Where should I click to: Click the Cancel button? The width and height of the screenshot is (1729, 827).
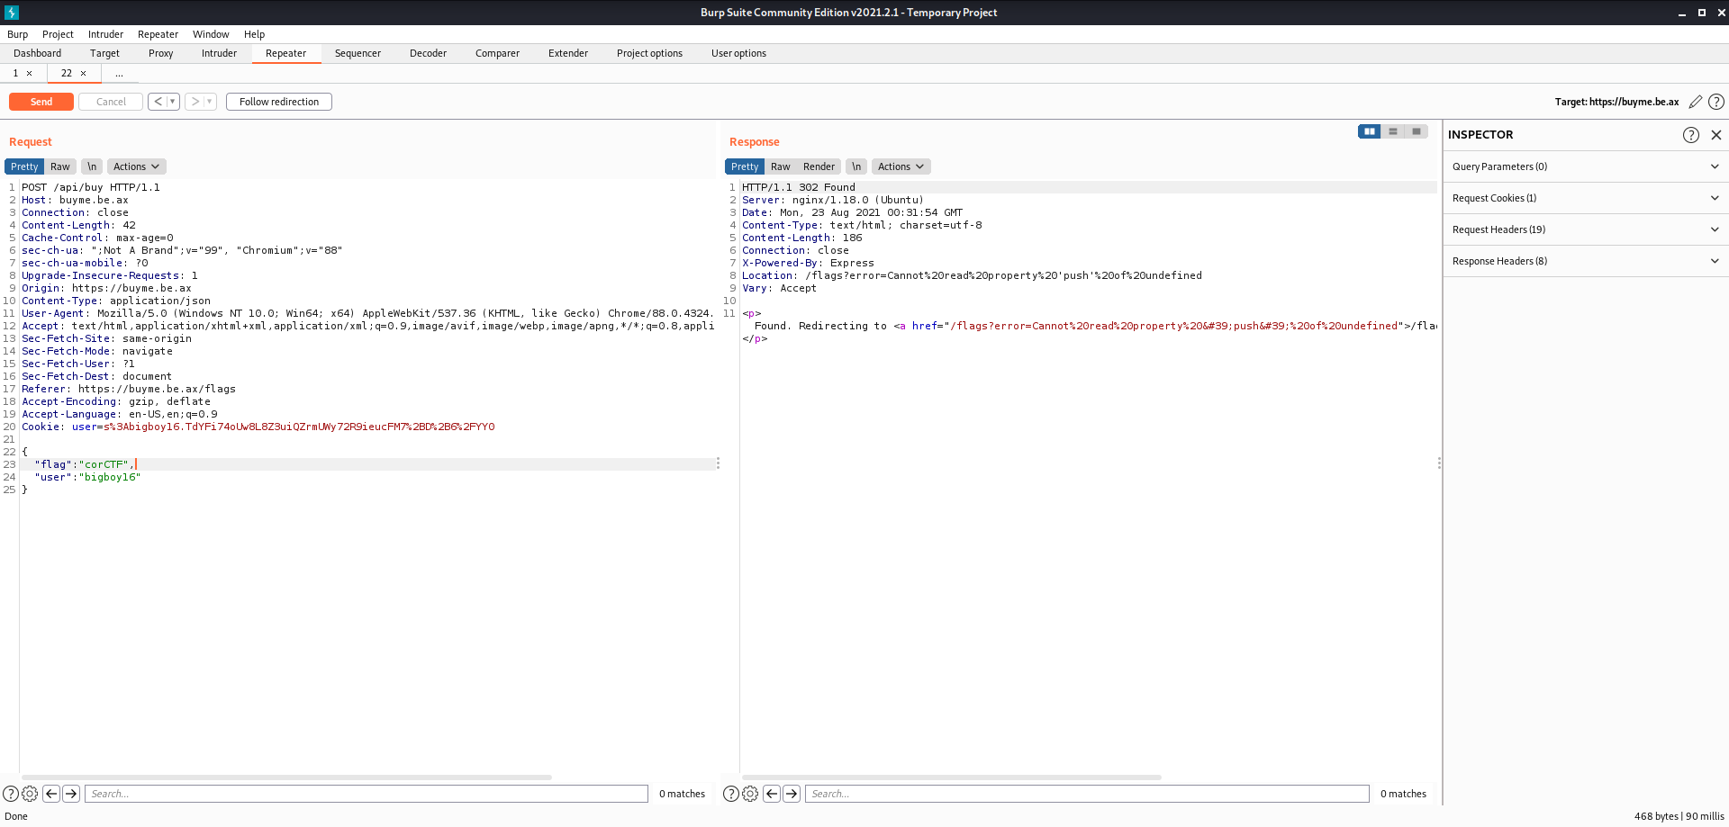(111, 102)
